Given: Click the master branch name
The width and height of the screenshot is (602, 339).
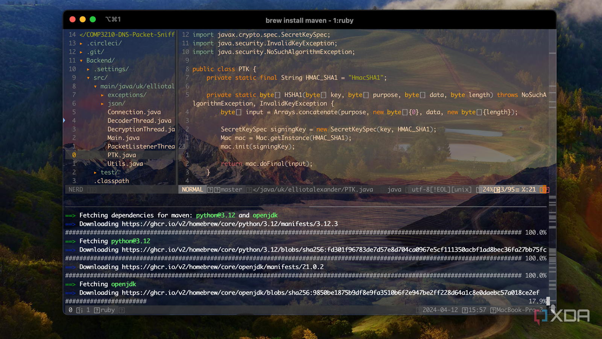Looking at the screenshot, I should tap(231, 189).
